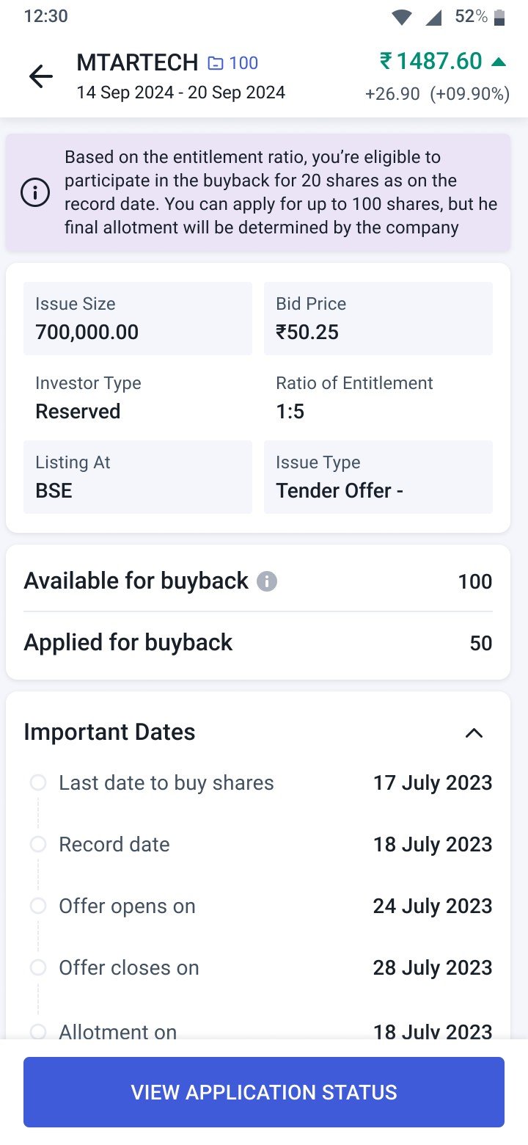This screenshot has width=528, height=1145.
Task: Tap the MTARTECH stock name
Action: tap(137, 63)
